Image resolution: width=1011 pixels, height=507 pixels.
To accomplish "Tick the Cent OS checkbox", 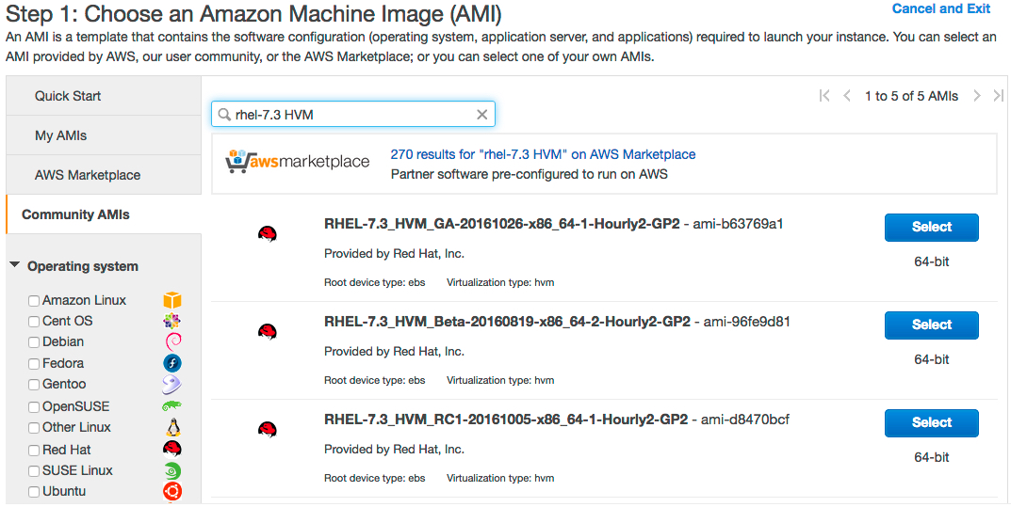I will click(x=34, y=322).
